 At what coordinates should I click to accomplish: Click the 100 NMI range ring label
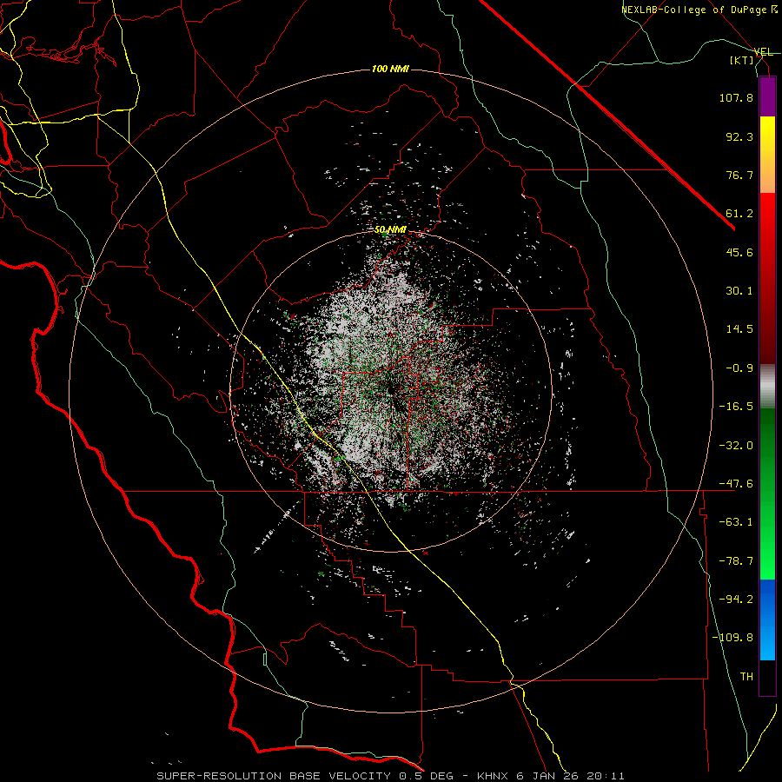click(x=390, y=69)
